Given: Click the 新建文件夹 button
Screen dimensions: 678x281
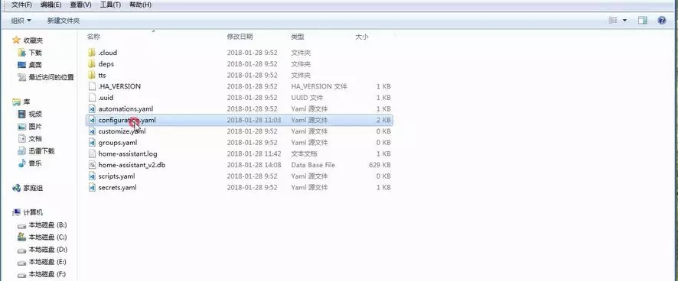Looking at the screenshot, I should [x=63, y=21].
